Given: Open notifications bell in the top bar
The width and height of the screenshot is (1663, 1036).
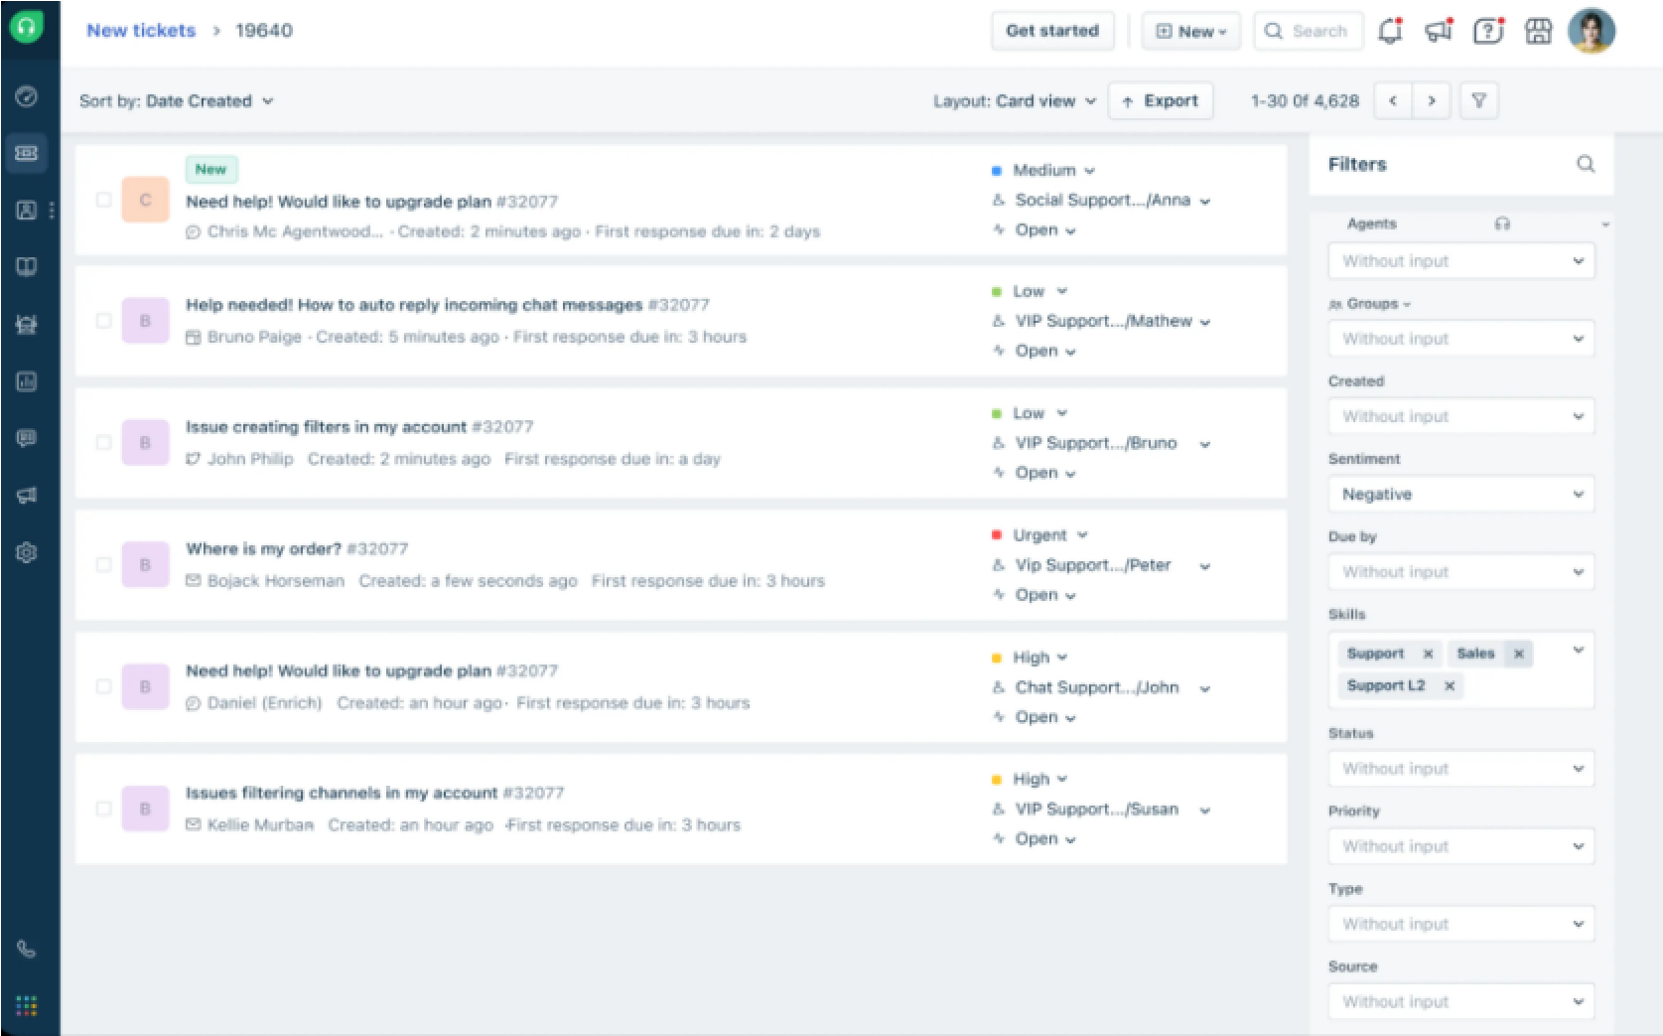Looking at the screenshot, I should (x=1389, y=31).
